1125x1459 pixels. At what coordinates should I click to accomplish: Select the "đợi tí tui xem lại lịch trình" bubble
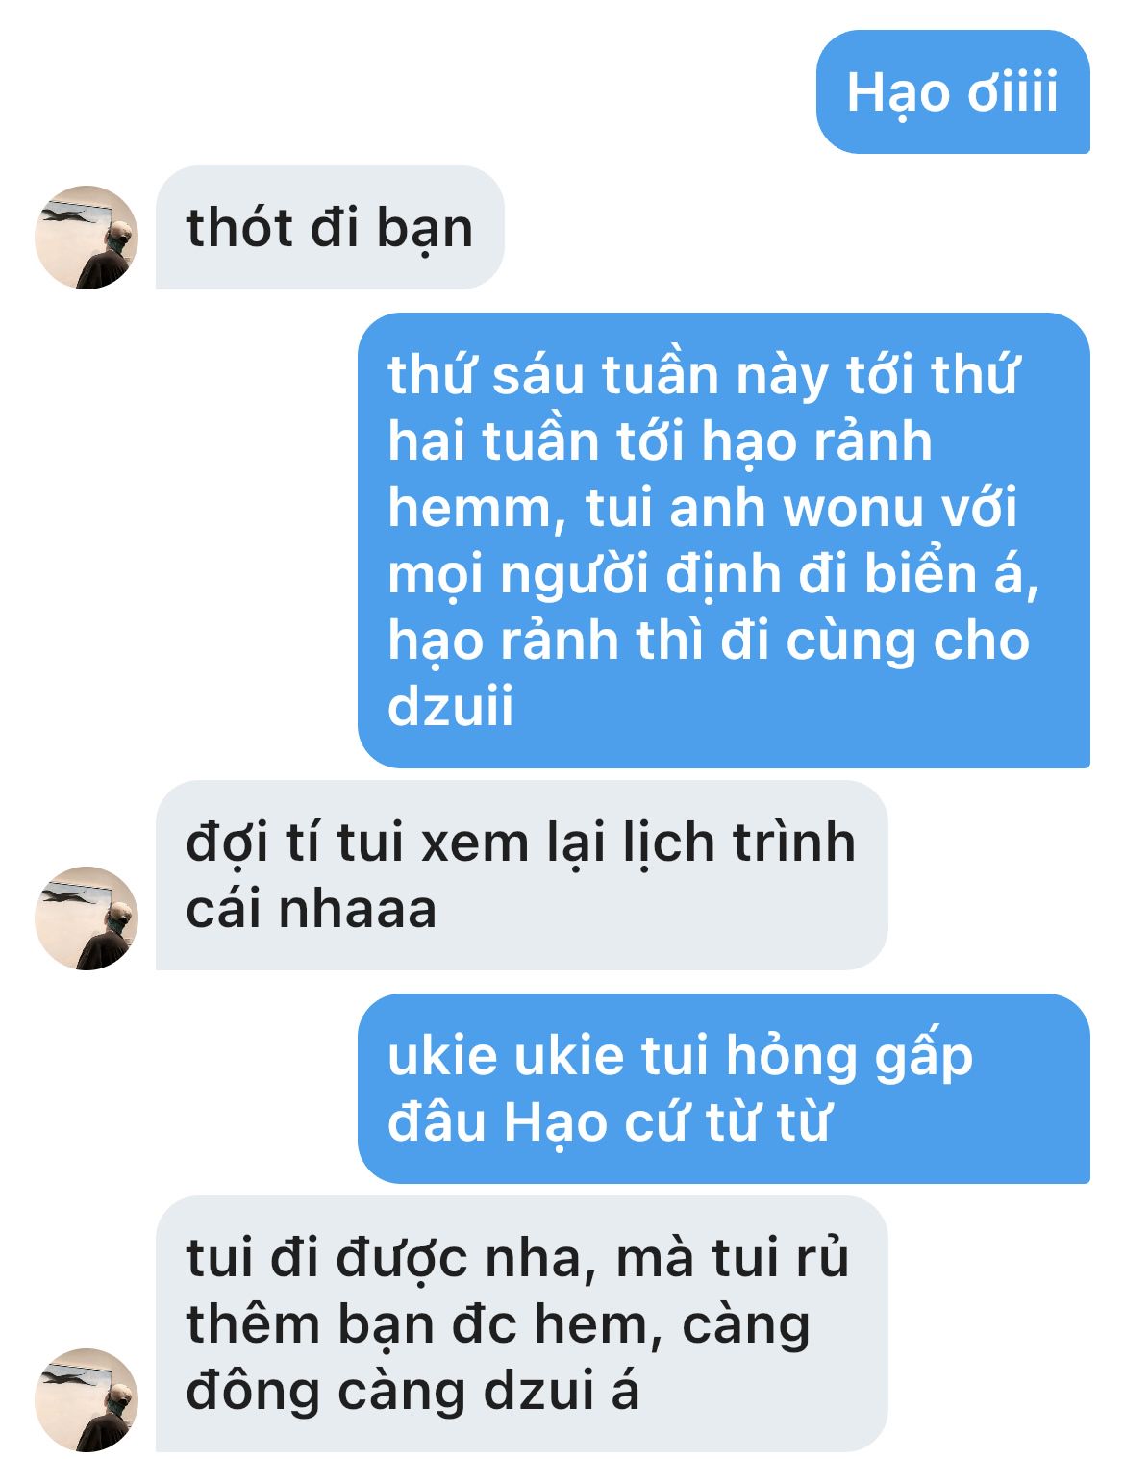coord(521,875)
